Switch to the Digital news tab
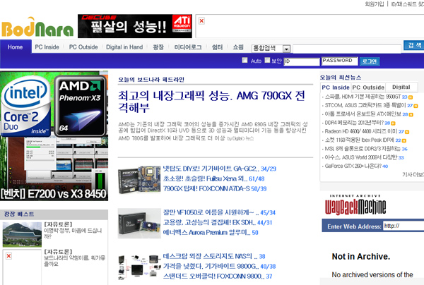The height and width of the screenshot is (285, 424). point(401,87)
